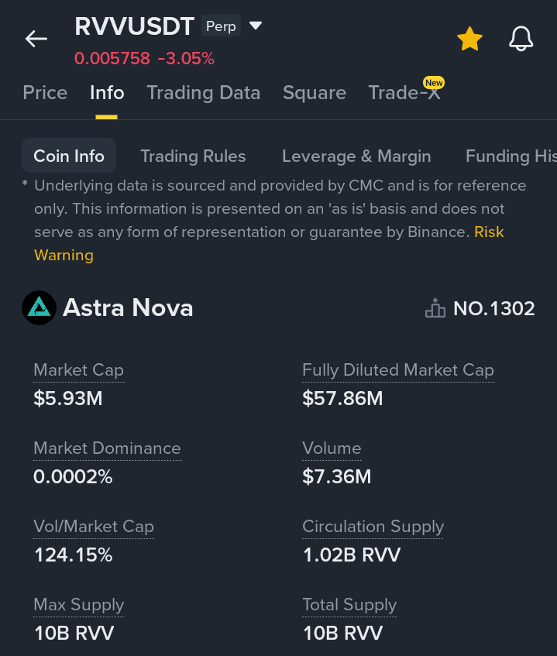Tap the Vol/Market Cap label
This screenshot has height=656, width=557.
[94, 527]
